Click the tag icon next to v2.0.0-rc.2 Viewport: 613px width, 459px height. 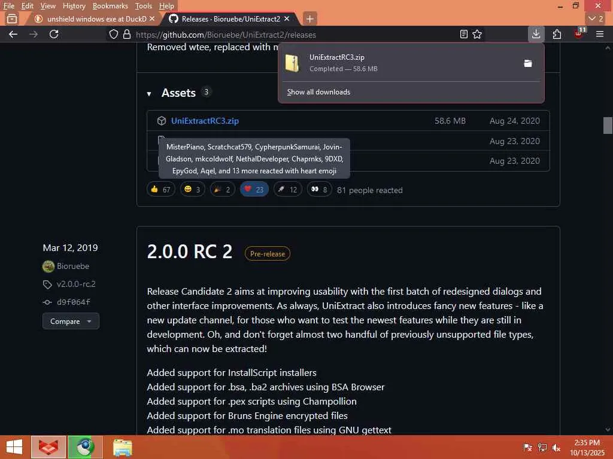click(47, 284)
